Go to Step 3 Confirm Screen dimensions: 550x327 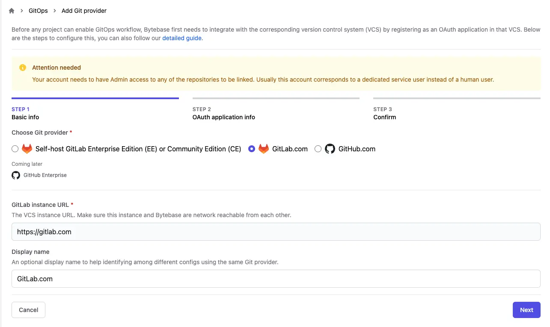457,109
